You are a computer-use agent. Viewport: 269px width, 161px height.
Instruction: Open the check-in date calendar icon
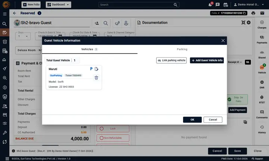(x=60, y=36)
